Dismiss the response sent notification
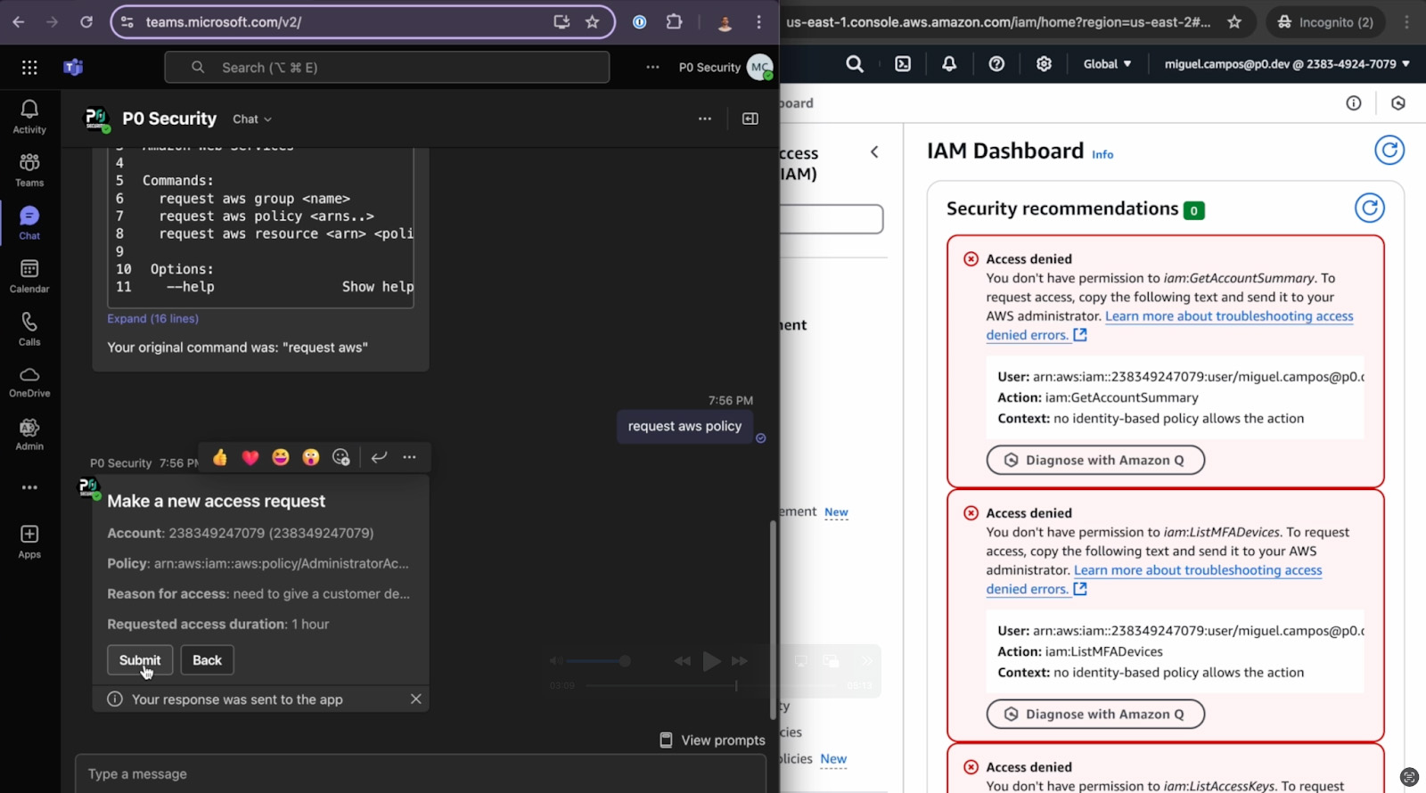The height and width of the screenshot is (793, 1426). (415, 699)
